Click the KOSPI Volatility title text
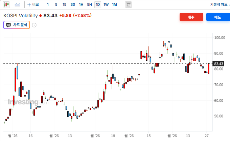 click(x=21, y=16)
